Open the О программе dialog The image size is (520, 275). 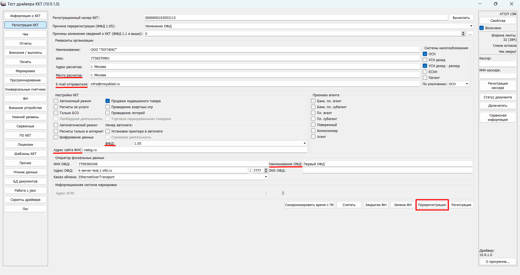[x=498, y=262]
